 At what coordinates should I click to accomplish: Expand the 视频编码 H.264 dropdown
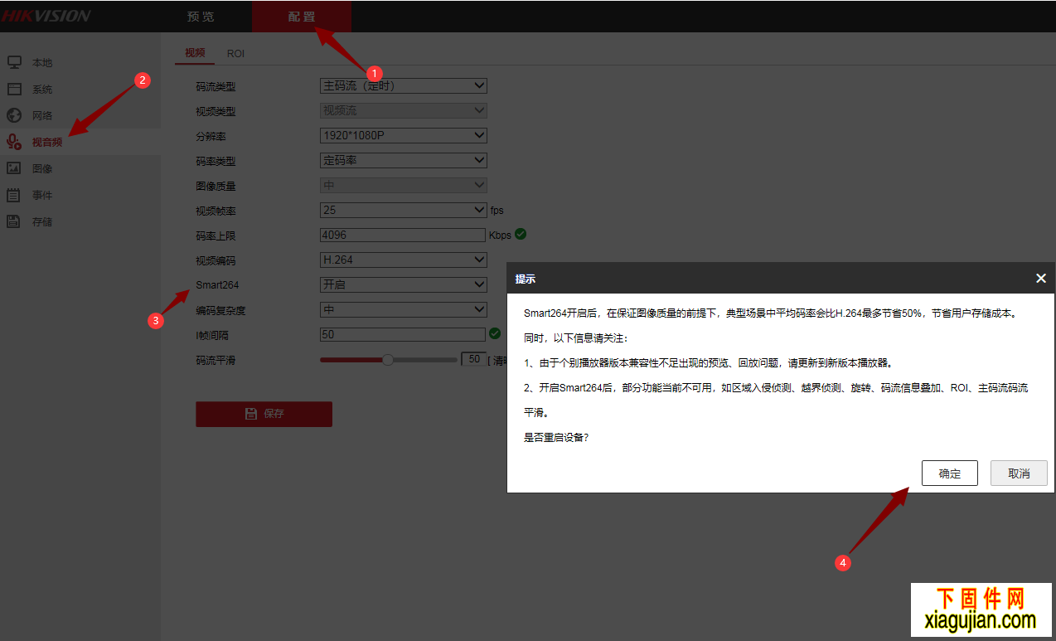(x=404, y=260)
